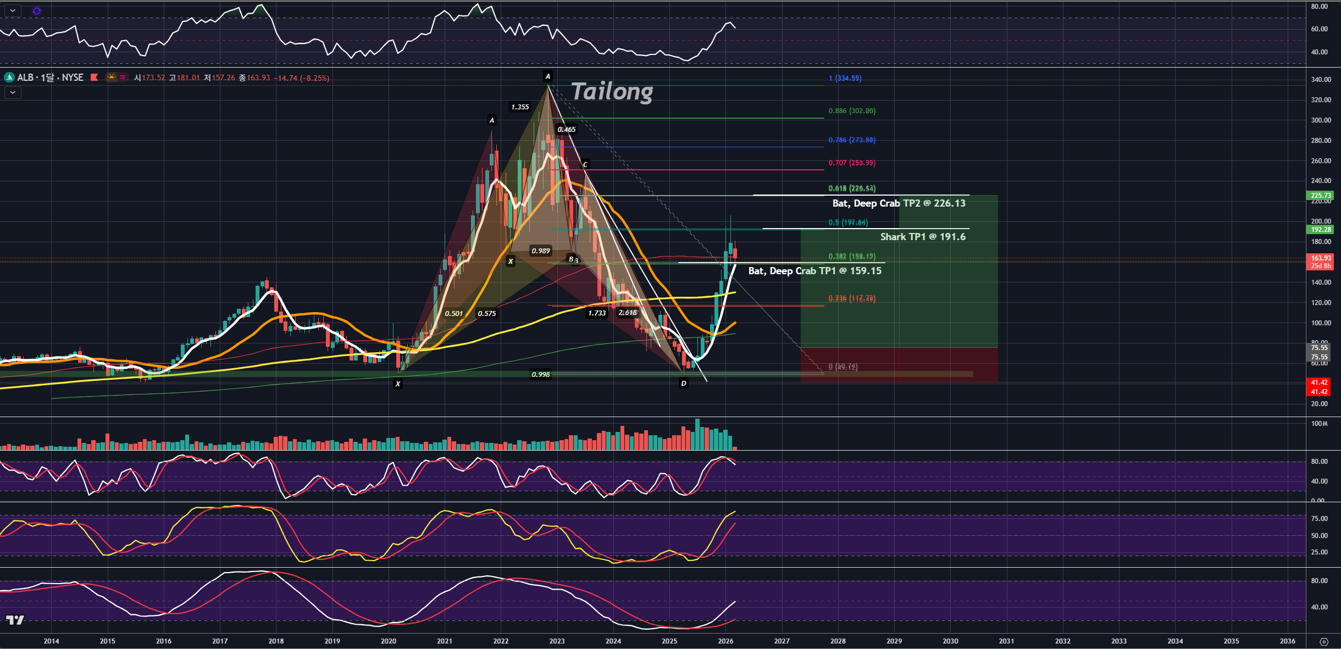Click the Shark TP1 @ 191.6 label
1341x649 pixels.
click(922, 237)
